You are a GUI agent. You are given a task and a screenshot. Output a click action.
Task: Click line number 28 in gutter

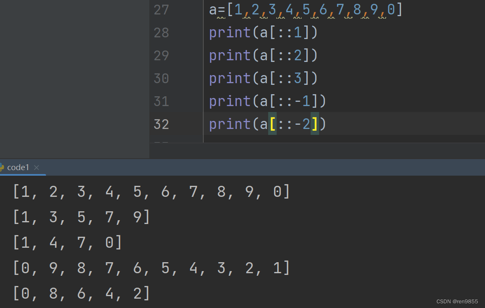161,33
